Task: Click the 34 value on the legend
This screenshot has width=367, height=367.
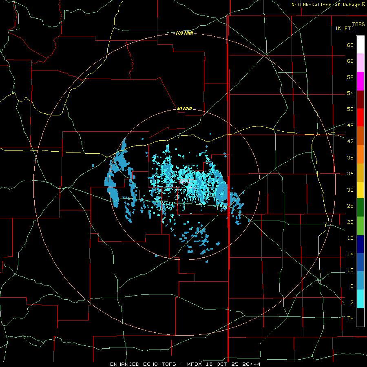Action: point(350,174)
